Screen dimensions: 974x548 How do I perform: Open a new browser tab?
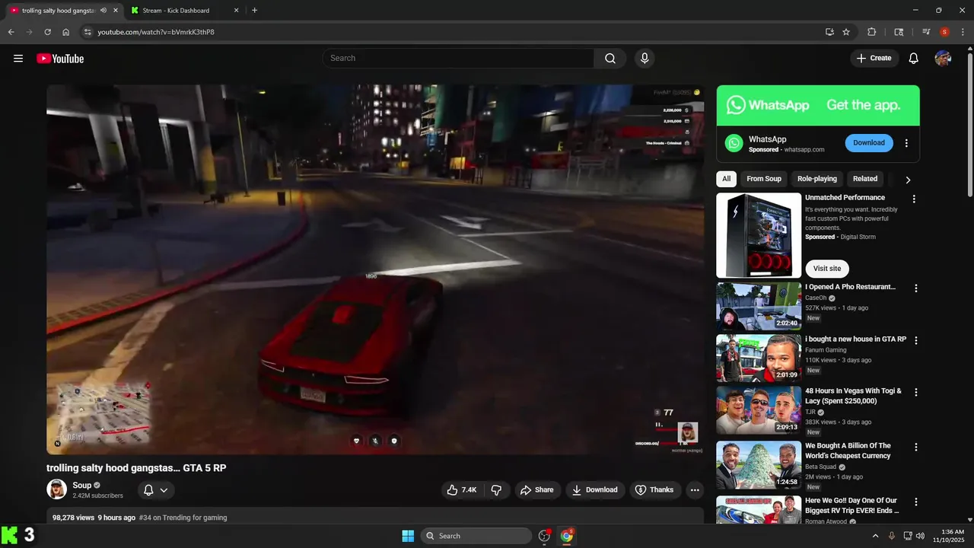tap(254, 11)
